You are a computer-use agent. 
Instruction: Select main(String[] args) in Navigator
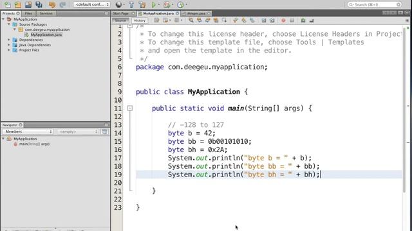(x=34, y=144)
